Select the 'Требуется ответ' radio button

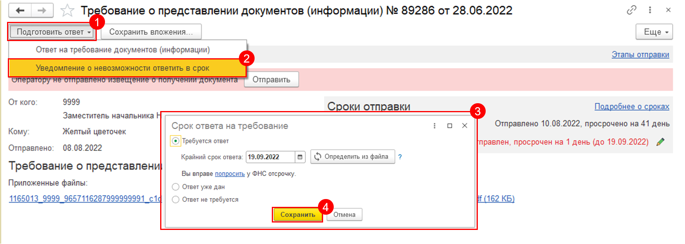point(175,141)
